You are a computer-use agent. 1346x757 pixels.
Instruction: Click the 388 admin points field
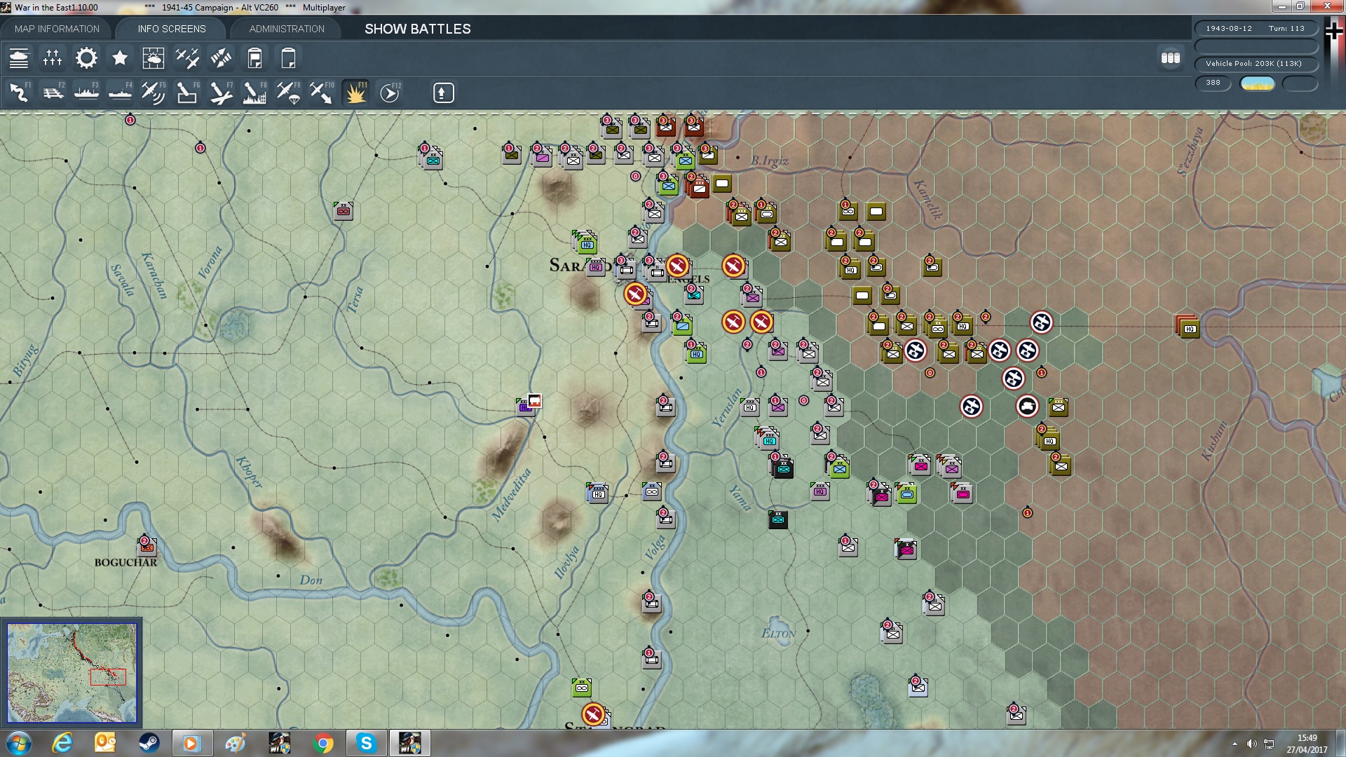click(1214, 83)
